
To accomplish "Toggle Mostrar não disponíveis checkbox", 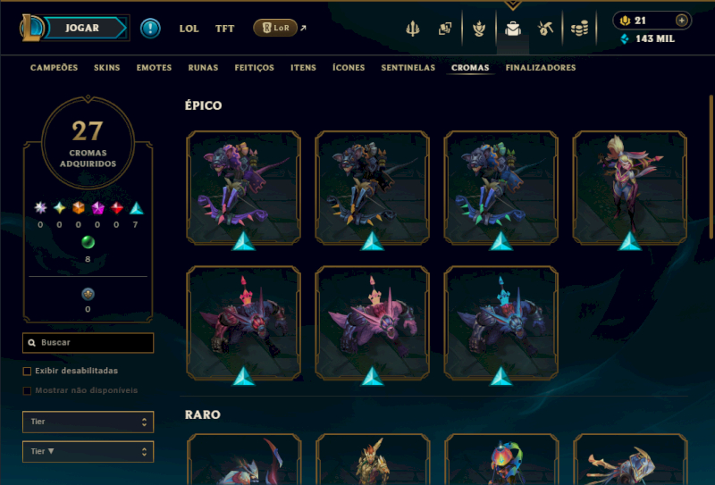I will [27, 390].
